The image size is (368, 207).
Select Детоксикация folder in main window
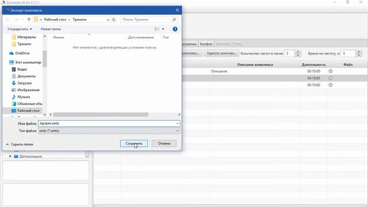pyautogui.click(x=30, y=156)
